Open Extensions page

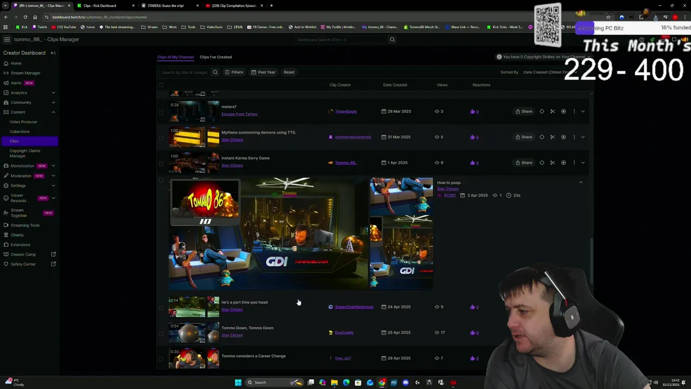(21, 245)
